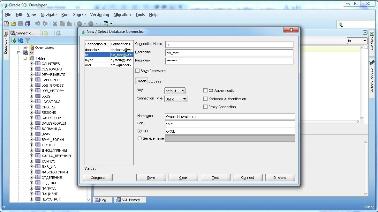Check Kerberos Authentication
Image resolution: width=378 pixels, height=212 pixels.
click(205, 99)
